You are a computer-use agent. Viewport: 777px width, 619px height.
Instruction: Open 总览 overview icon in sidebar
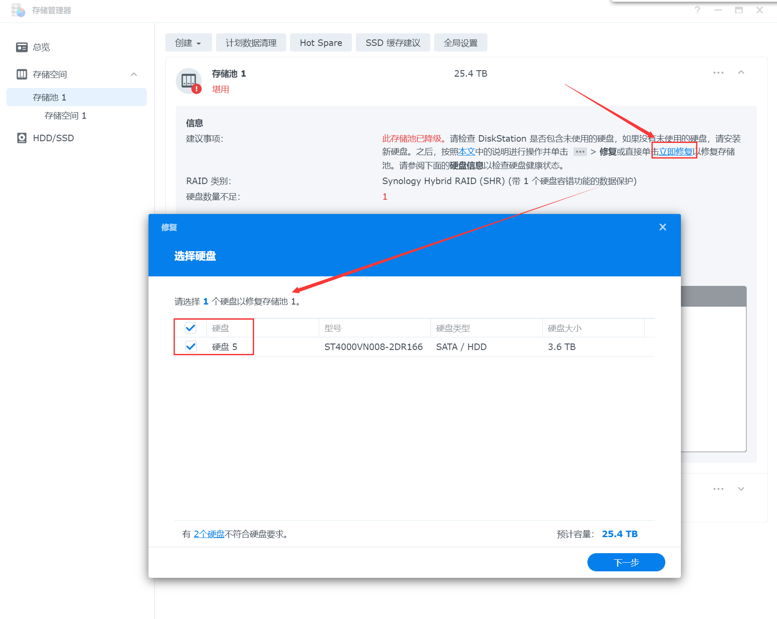click(22, 47)
